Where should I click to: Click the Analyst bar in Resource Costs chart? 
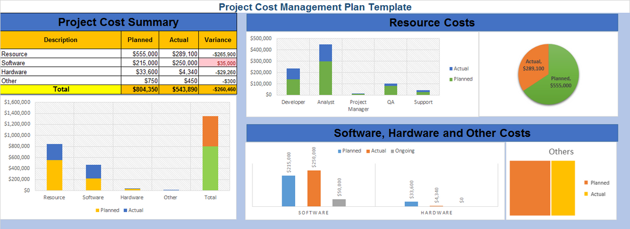pyautogui.click(x=325, y=69)
